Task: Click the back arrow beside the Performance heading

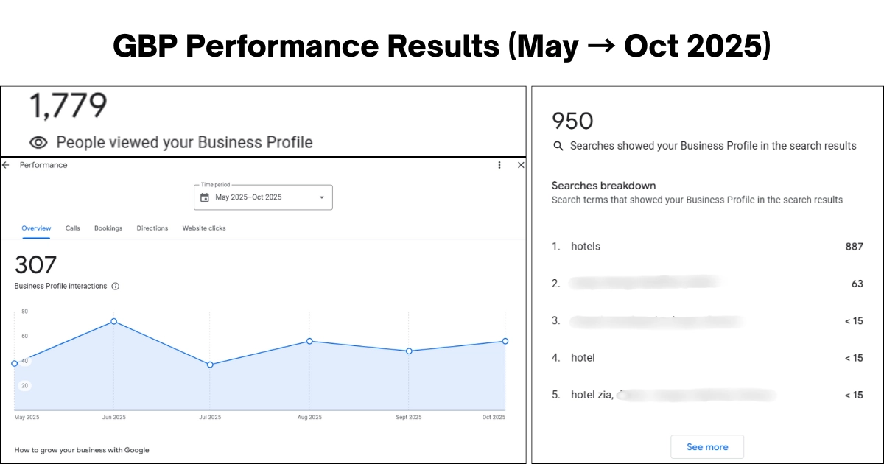Action: [4, 165]
